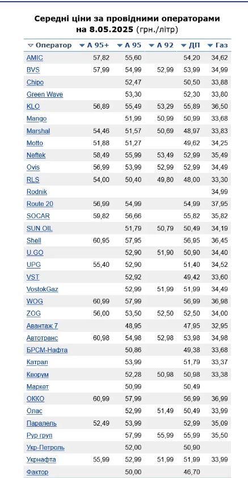Open the Авантаж 7 operator link
Viewport: 248px width, 478px height.
[42, 326]
